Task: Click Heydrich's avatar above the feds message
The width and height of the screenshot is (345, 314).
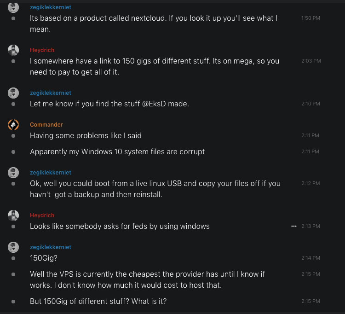Action: (13, 215)
